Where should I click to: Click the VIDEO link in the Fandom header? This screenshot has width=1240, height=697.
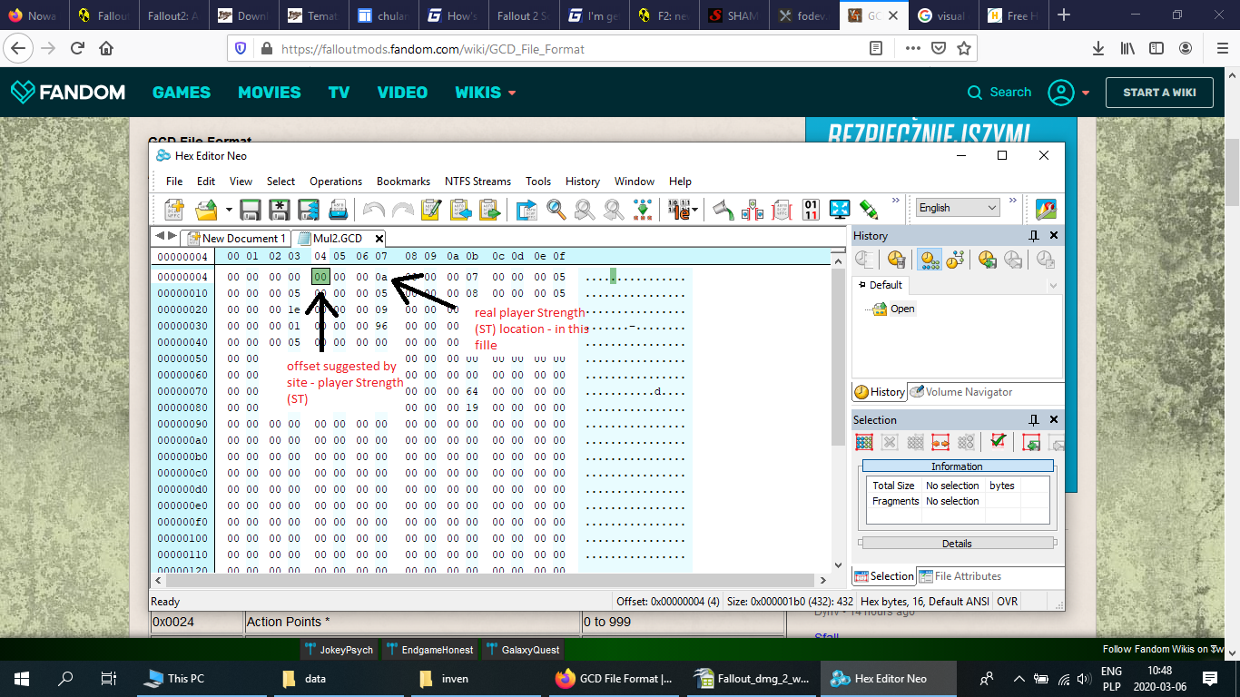click(402, 93)
